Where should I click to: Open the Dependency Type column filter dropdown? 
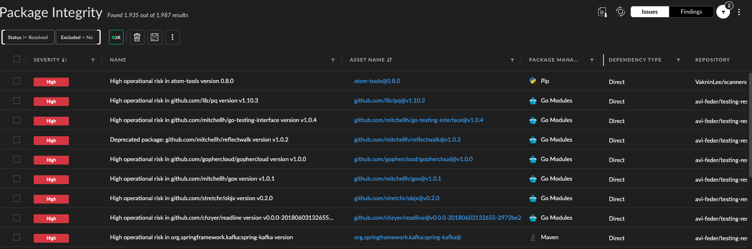(x=678, y=60)
